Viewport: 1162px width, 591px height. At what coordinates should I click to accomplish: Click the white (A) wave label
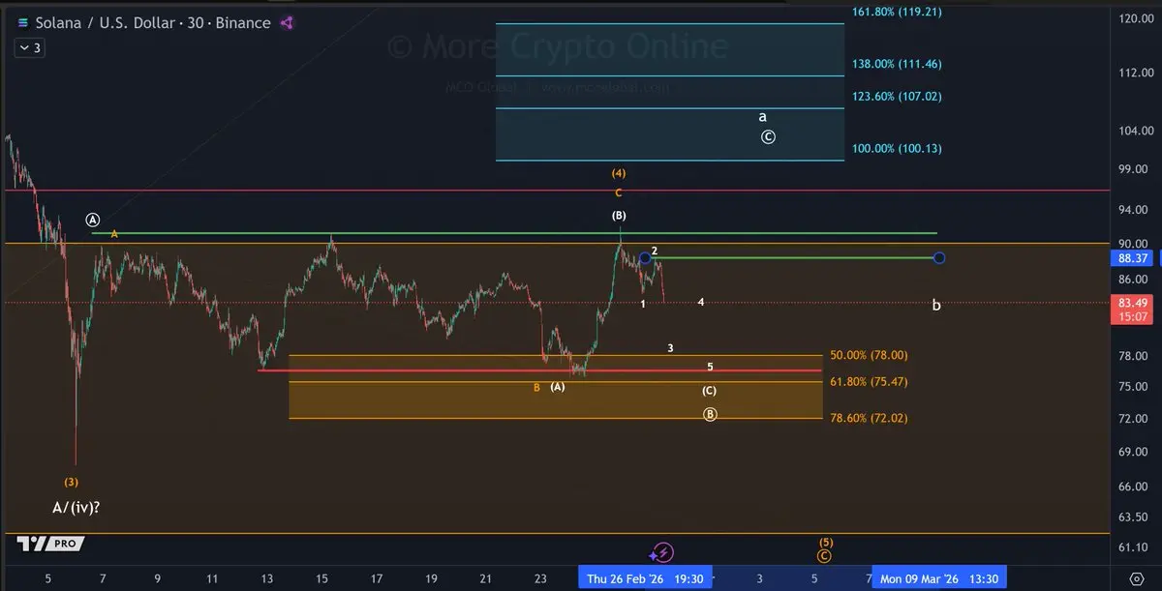(x=558, y=387)
